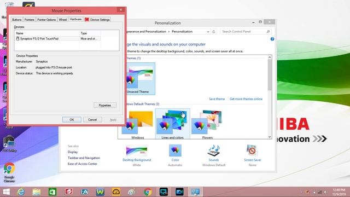Click the volume speaker tray icon
The width and height of the screenshot is (350, 197).
[326, 192]
